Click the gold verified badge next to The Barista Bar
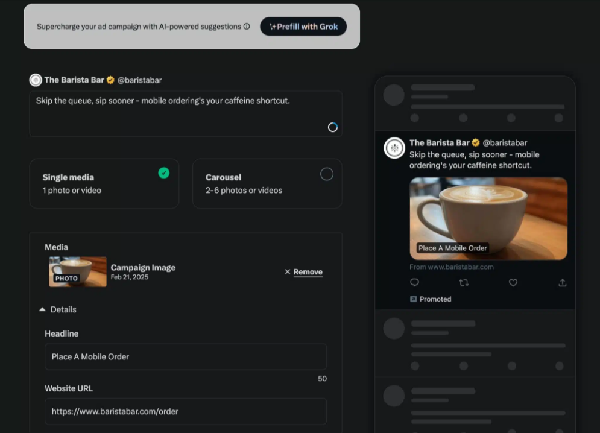Screen dimensions: 600x433 (x=110, y=80)
